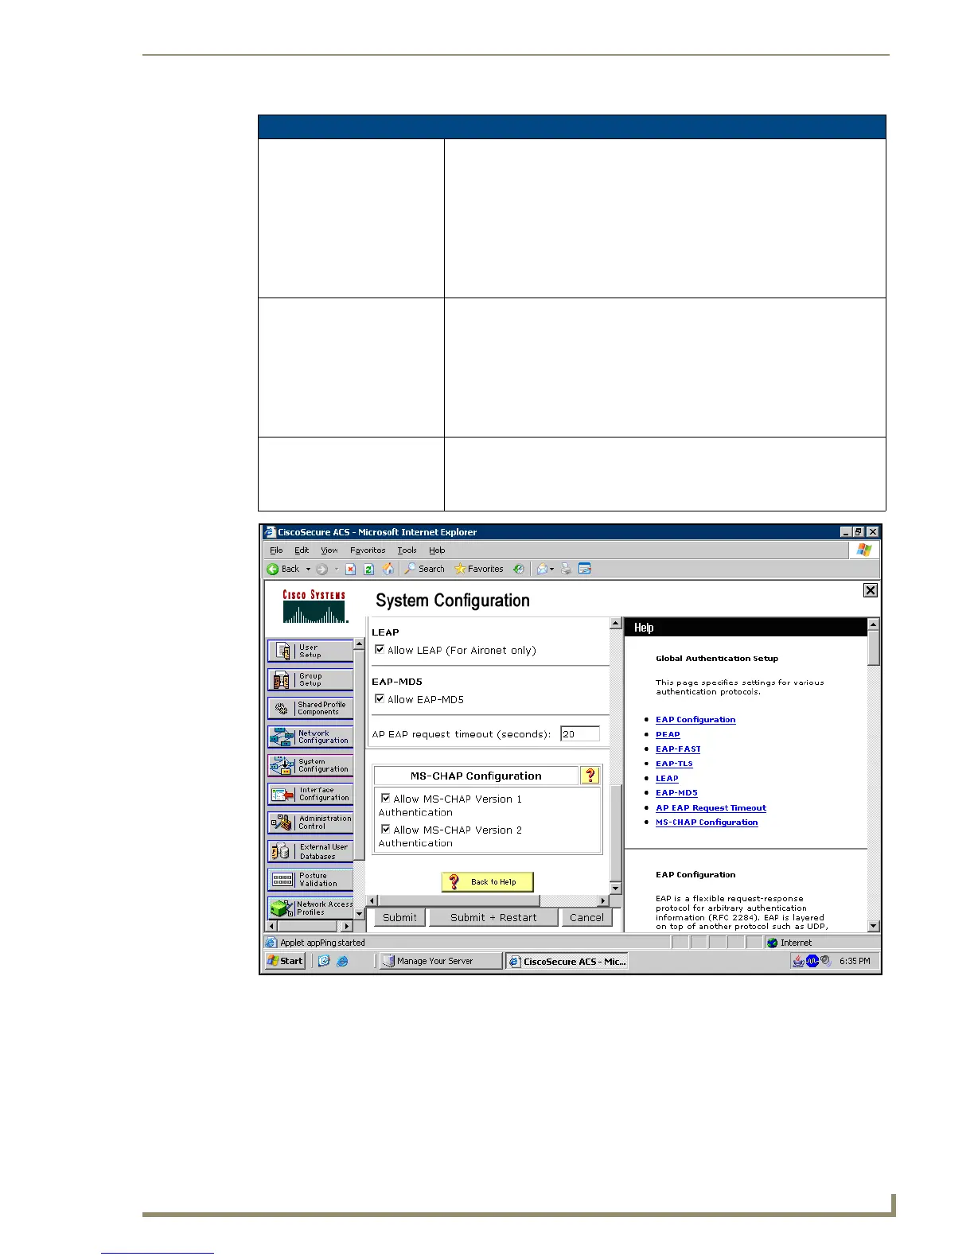Click the Edit page toolbar icon
The width and height of the screenshot is (974, 1260).
click(x=585, y=569)
